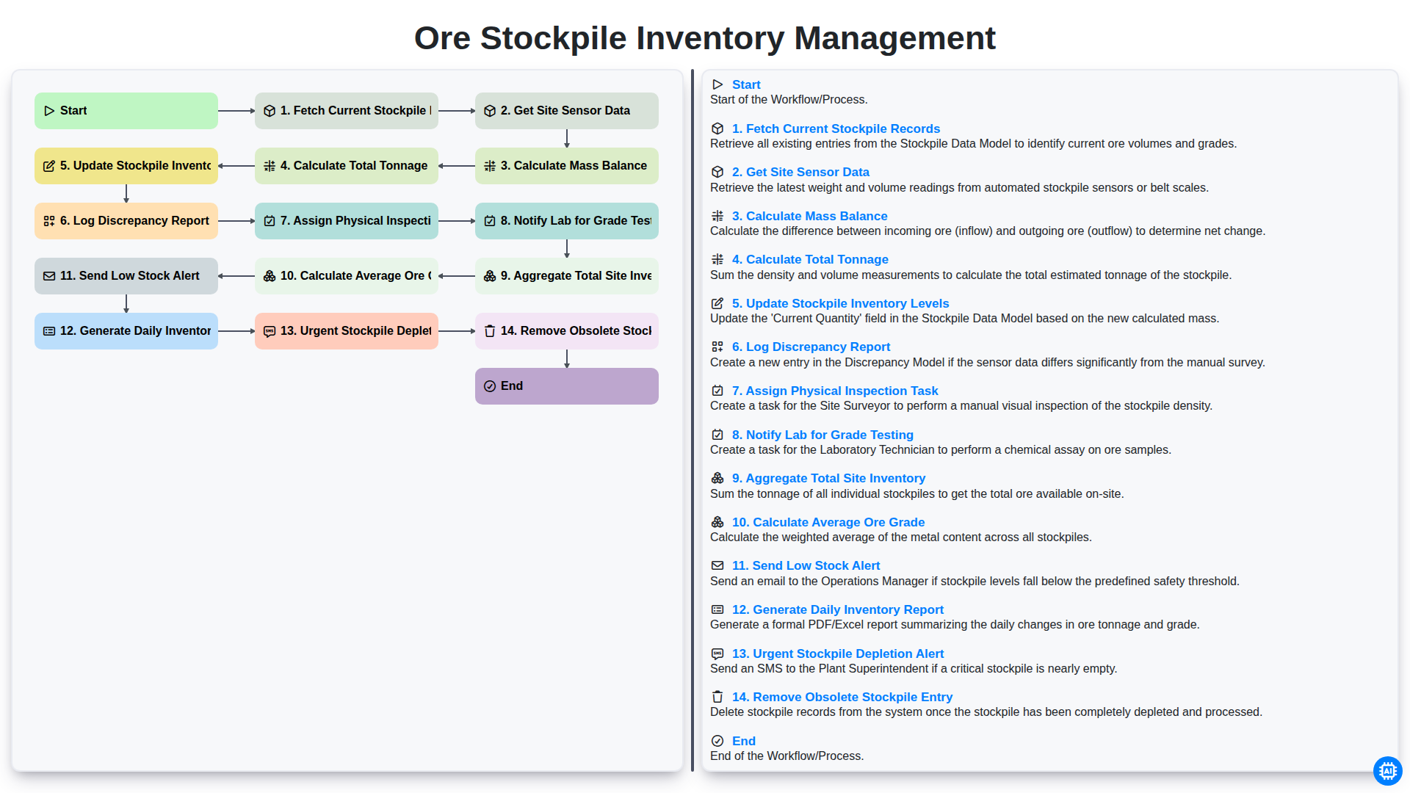The width and height of the screenshot is (1410, 793).
Task: Open the 5. Update Stockpile Inventory Levels link
Action: (x=840, y=303)
